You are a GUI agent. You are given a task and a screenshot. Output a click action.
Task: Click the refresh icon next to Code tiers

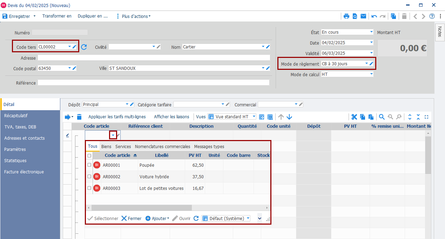(x=84, y=47)
